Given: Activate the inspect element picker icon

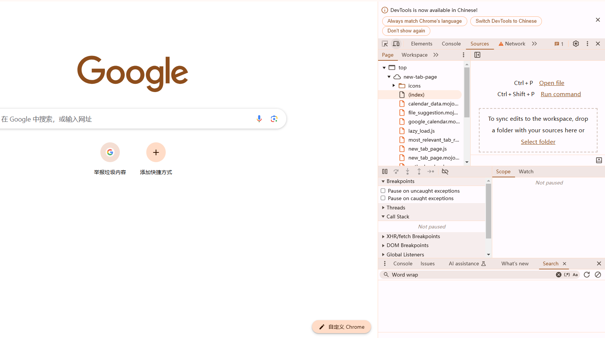Looking at the screenshot, I should coord(385,44).
